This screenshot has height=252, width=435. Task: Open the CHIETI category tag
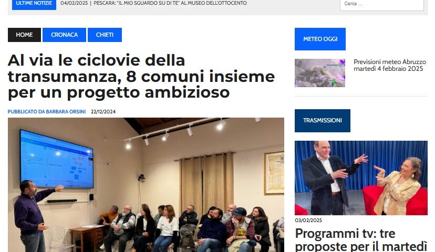(x=105, y=35)
